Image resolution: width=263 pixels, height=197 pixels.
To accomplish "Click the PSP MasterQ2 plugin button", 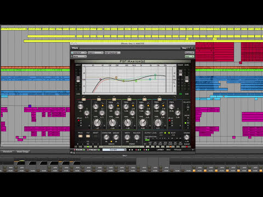I will click(112, 53).
